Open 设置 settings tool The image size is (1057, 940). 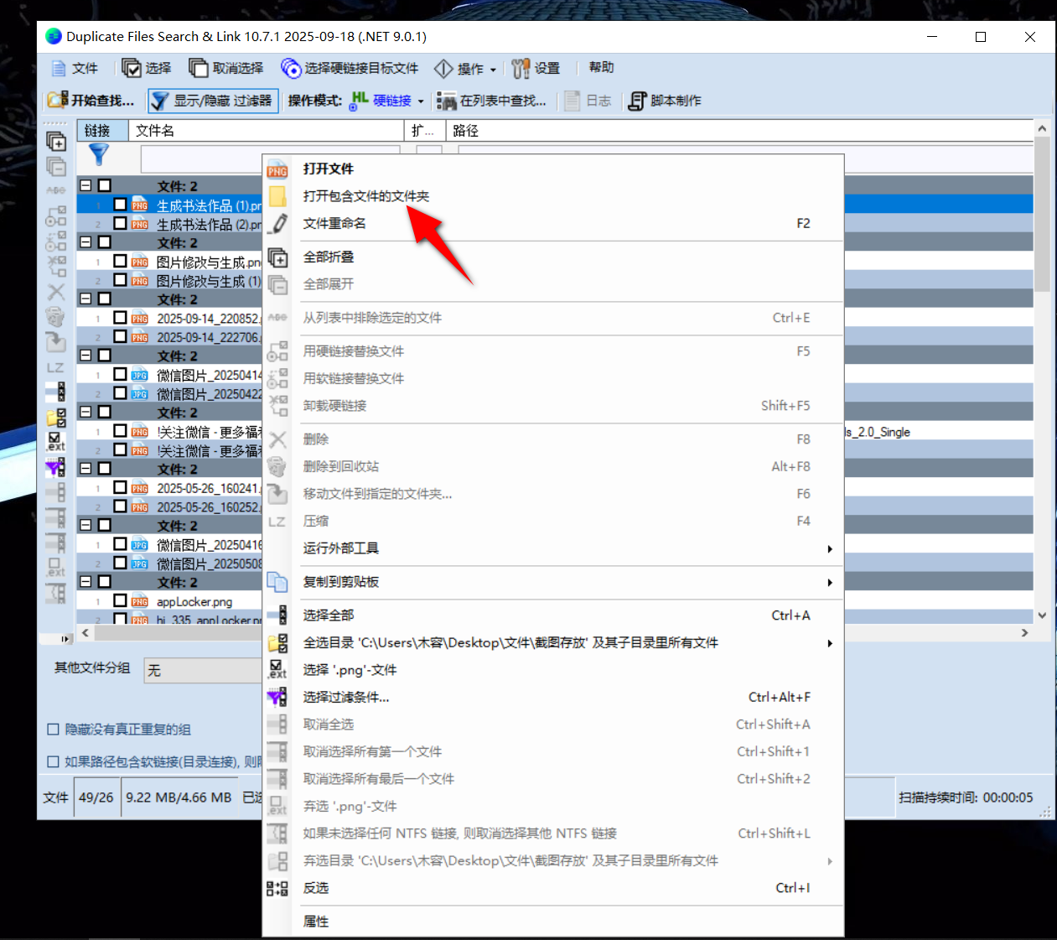536,68
